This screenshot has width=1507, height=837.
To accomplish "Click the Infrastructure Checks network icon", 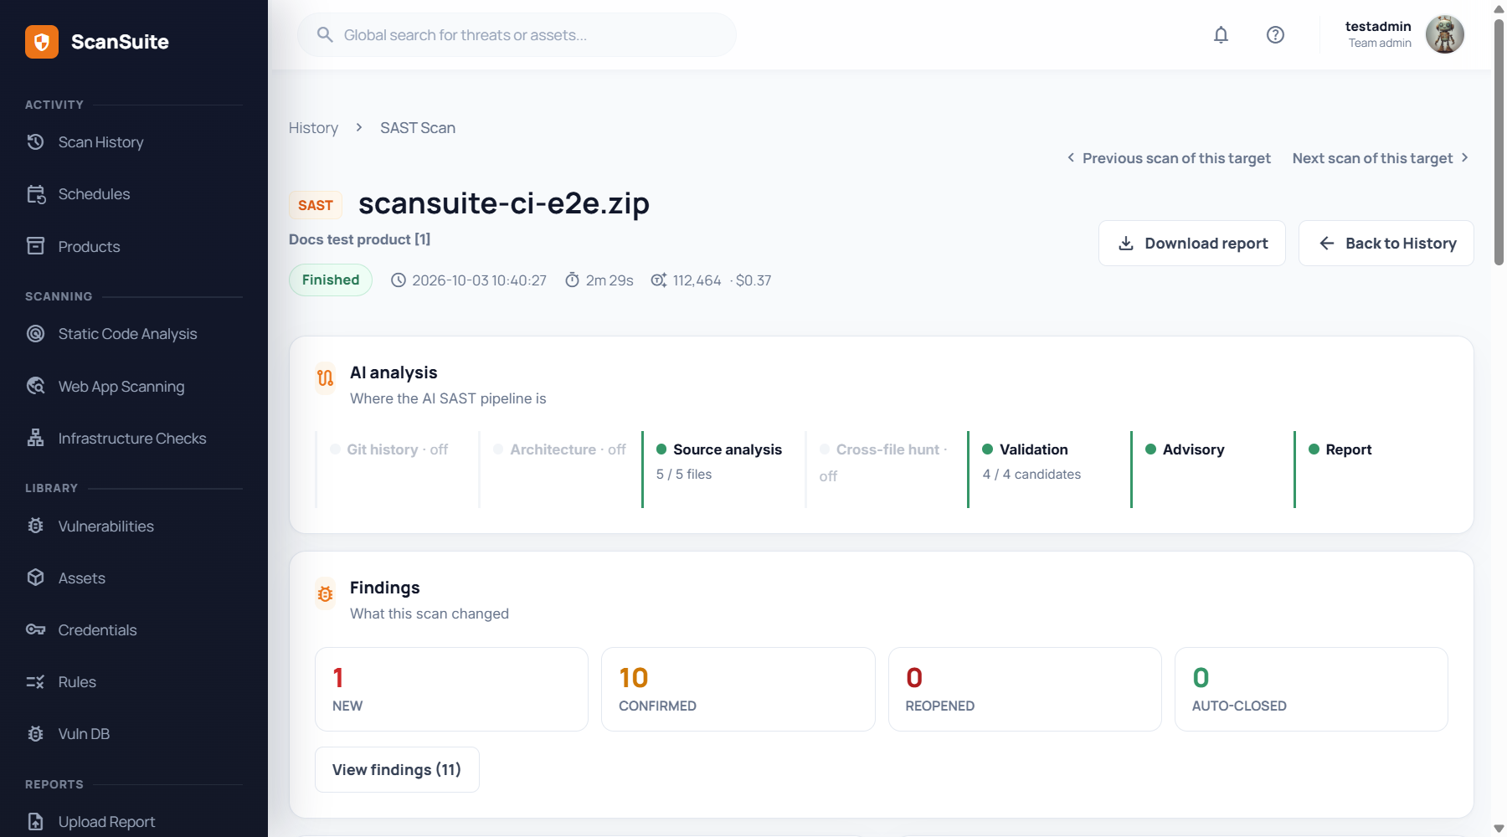I will point(35,438).
